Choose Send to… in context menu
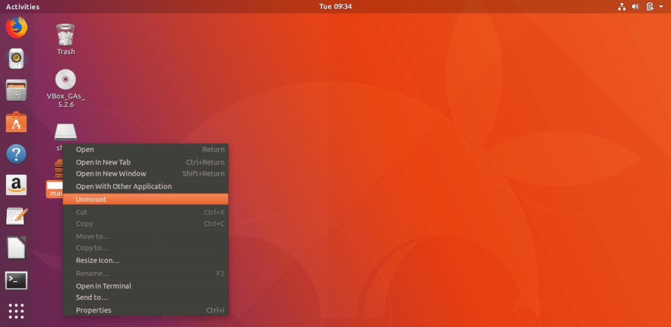Viewport: 671px width, 327px height. [145, 297]
